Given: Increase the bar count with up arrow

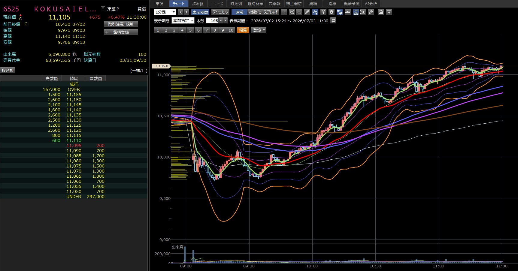Looking at the screenshot, I should tap(226, 20).
